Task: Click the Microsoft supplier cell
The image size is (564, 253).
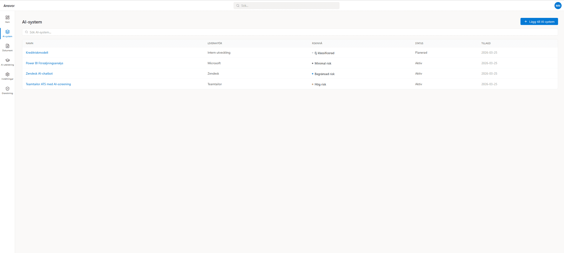Action: coord(214,63)
